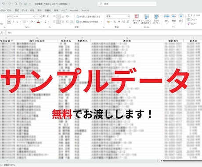Open the font name combo box
Viewport: 202px width, 167px height.
tap(21, 16)
